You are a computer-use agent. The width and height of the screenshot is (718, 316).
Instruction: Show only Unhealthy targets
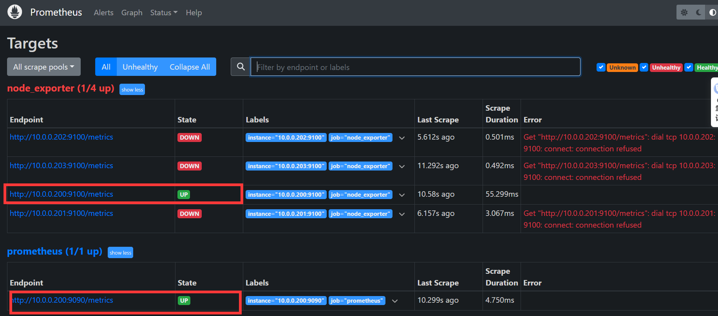(140, 67)
